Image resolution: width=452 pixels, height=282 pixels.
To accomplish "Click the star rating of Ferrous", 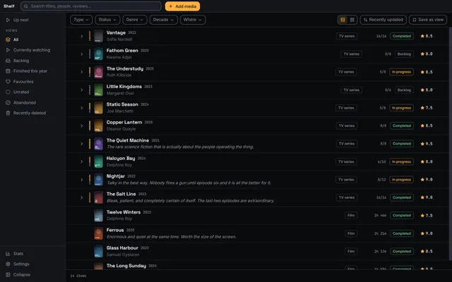I will pyautogui.click(x=427, y=233).
